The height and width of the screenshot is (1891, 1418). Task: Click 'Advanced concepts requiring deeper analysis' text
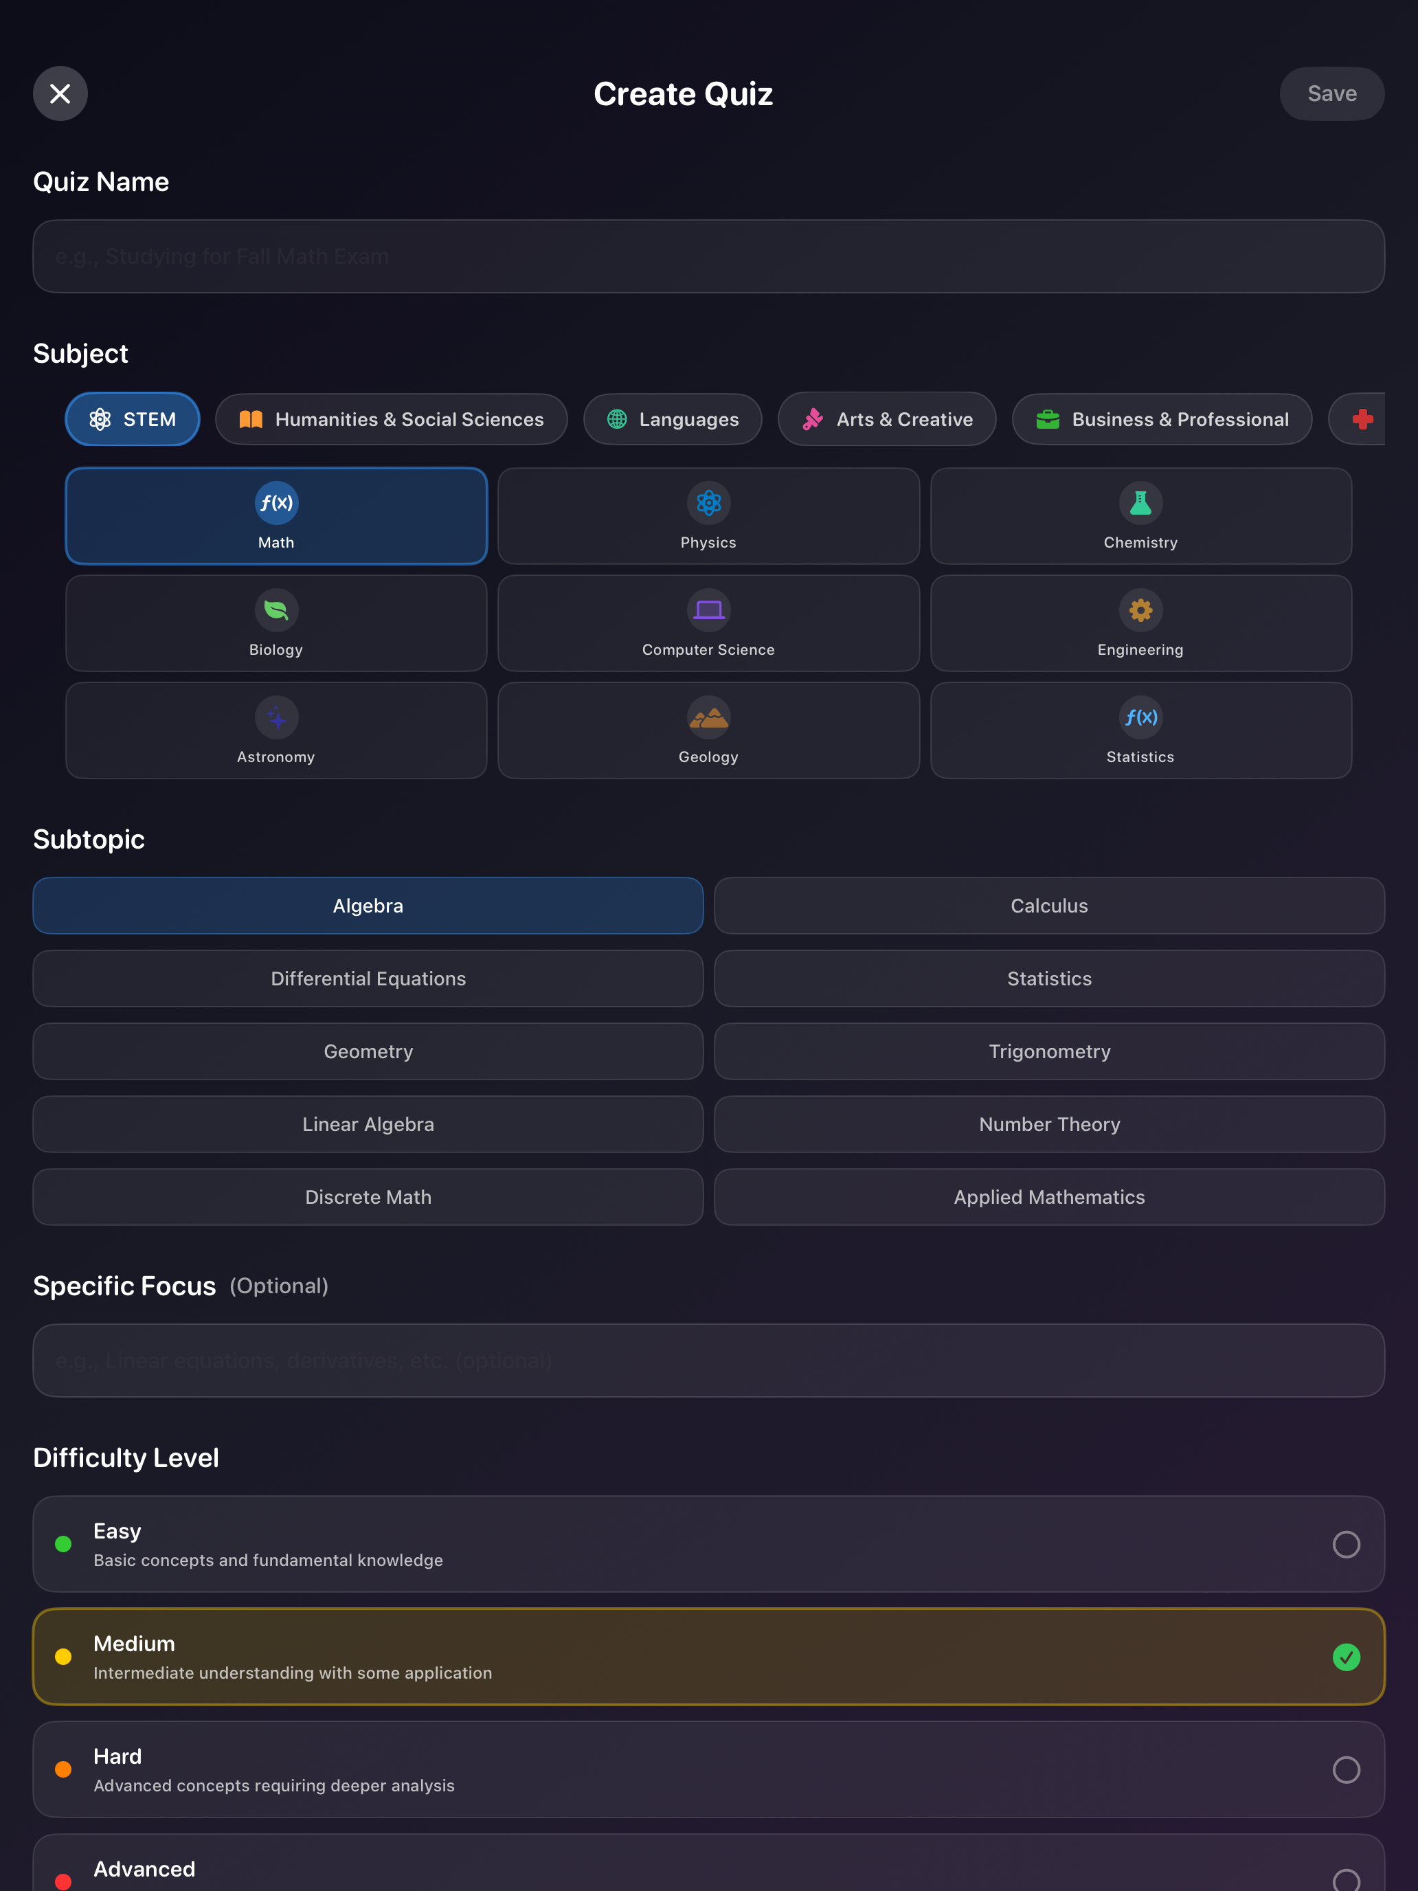(273, 1786)
